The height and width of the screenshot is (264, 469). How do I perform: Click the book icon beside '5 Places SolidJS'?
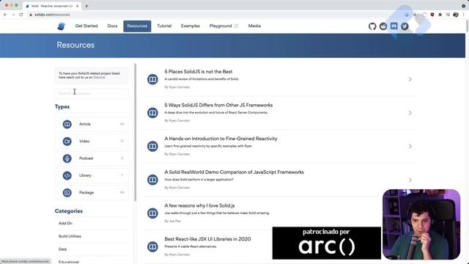pos(152,79)
